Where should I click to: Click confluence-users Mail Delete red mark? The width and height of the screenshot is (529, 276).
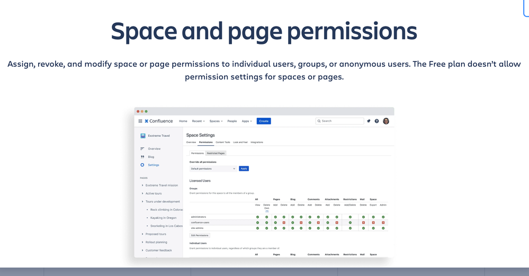coord(363,222)
